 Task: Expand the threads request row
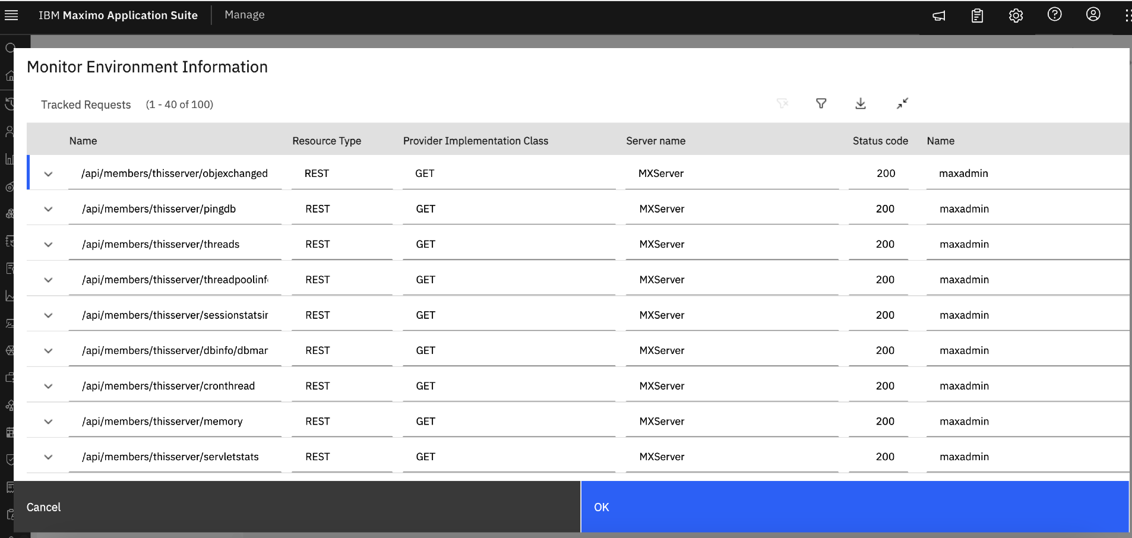(x=48, y=245)
